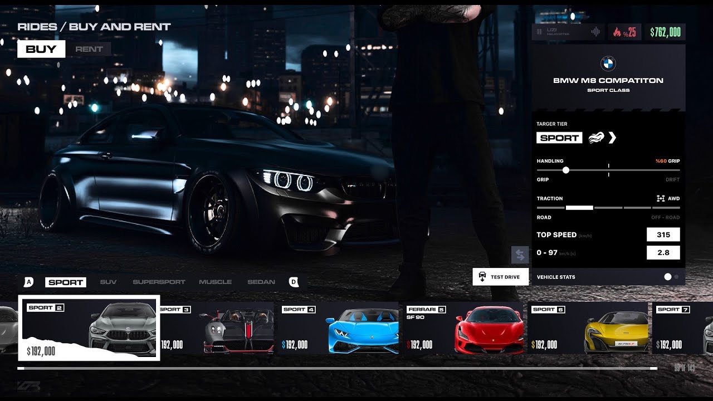Click the %60 GRIP handling value
Image resolution: width=713 pixels, height=401 pixels.
tap(667, 161)
